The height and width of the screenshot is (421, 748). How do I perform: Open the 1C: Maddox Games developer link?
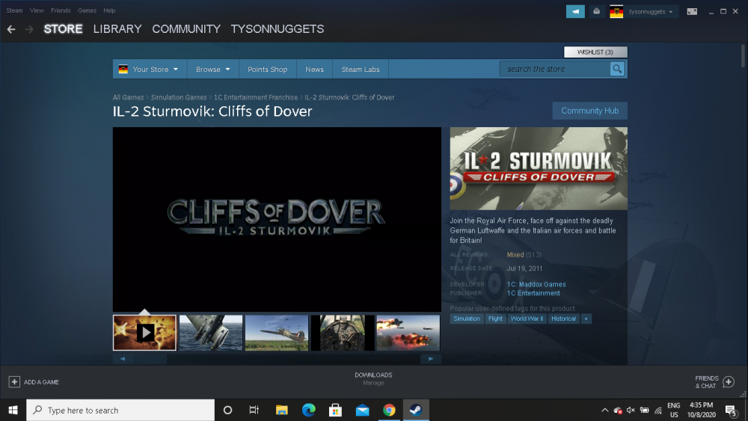pyautogui.click(x=536, y=284)
